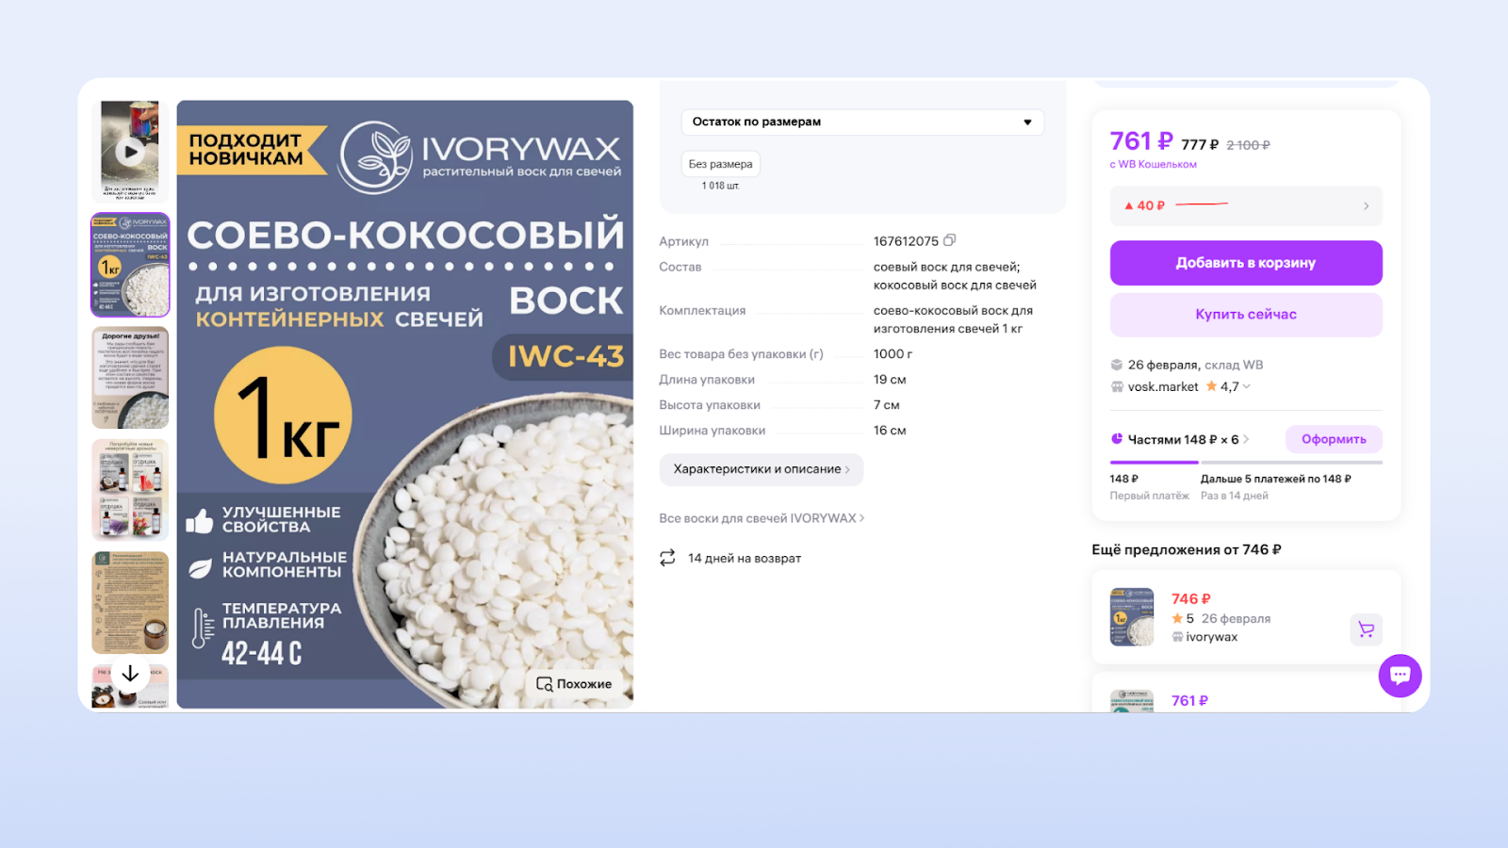
Task: Click the Похожие similar items search icon
Action: tap(545, 684)
